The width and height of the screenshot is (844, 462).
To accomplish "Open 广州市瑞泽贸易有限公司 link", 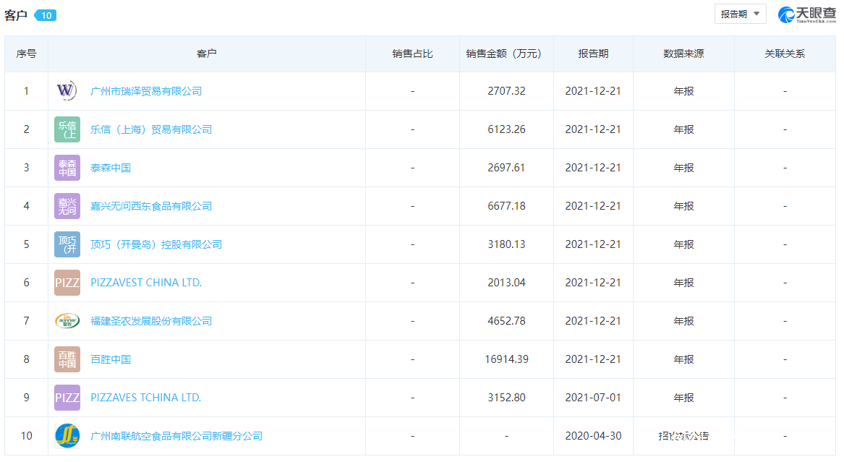I will point(146,91).
